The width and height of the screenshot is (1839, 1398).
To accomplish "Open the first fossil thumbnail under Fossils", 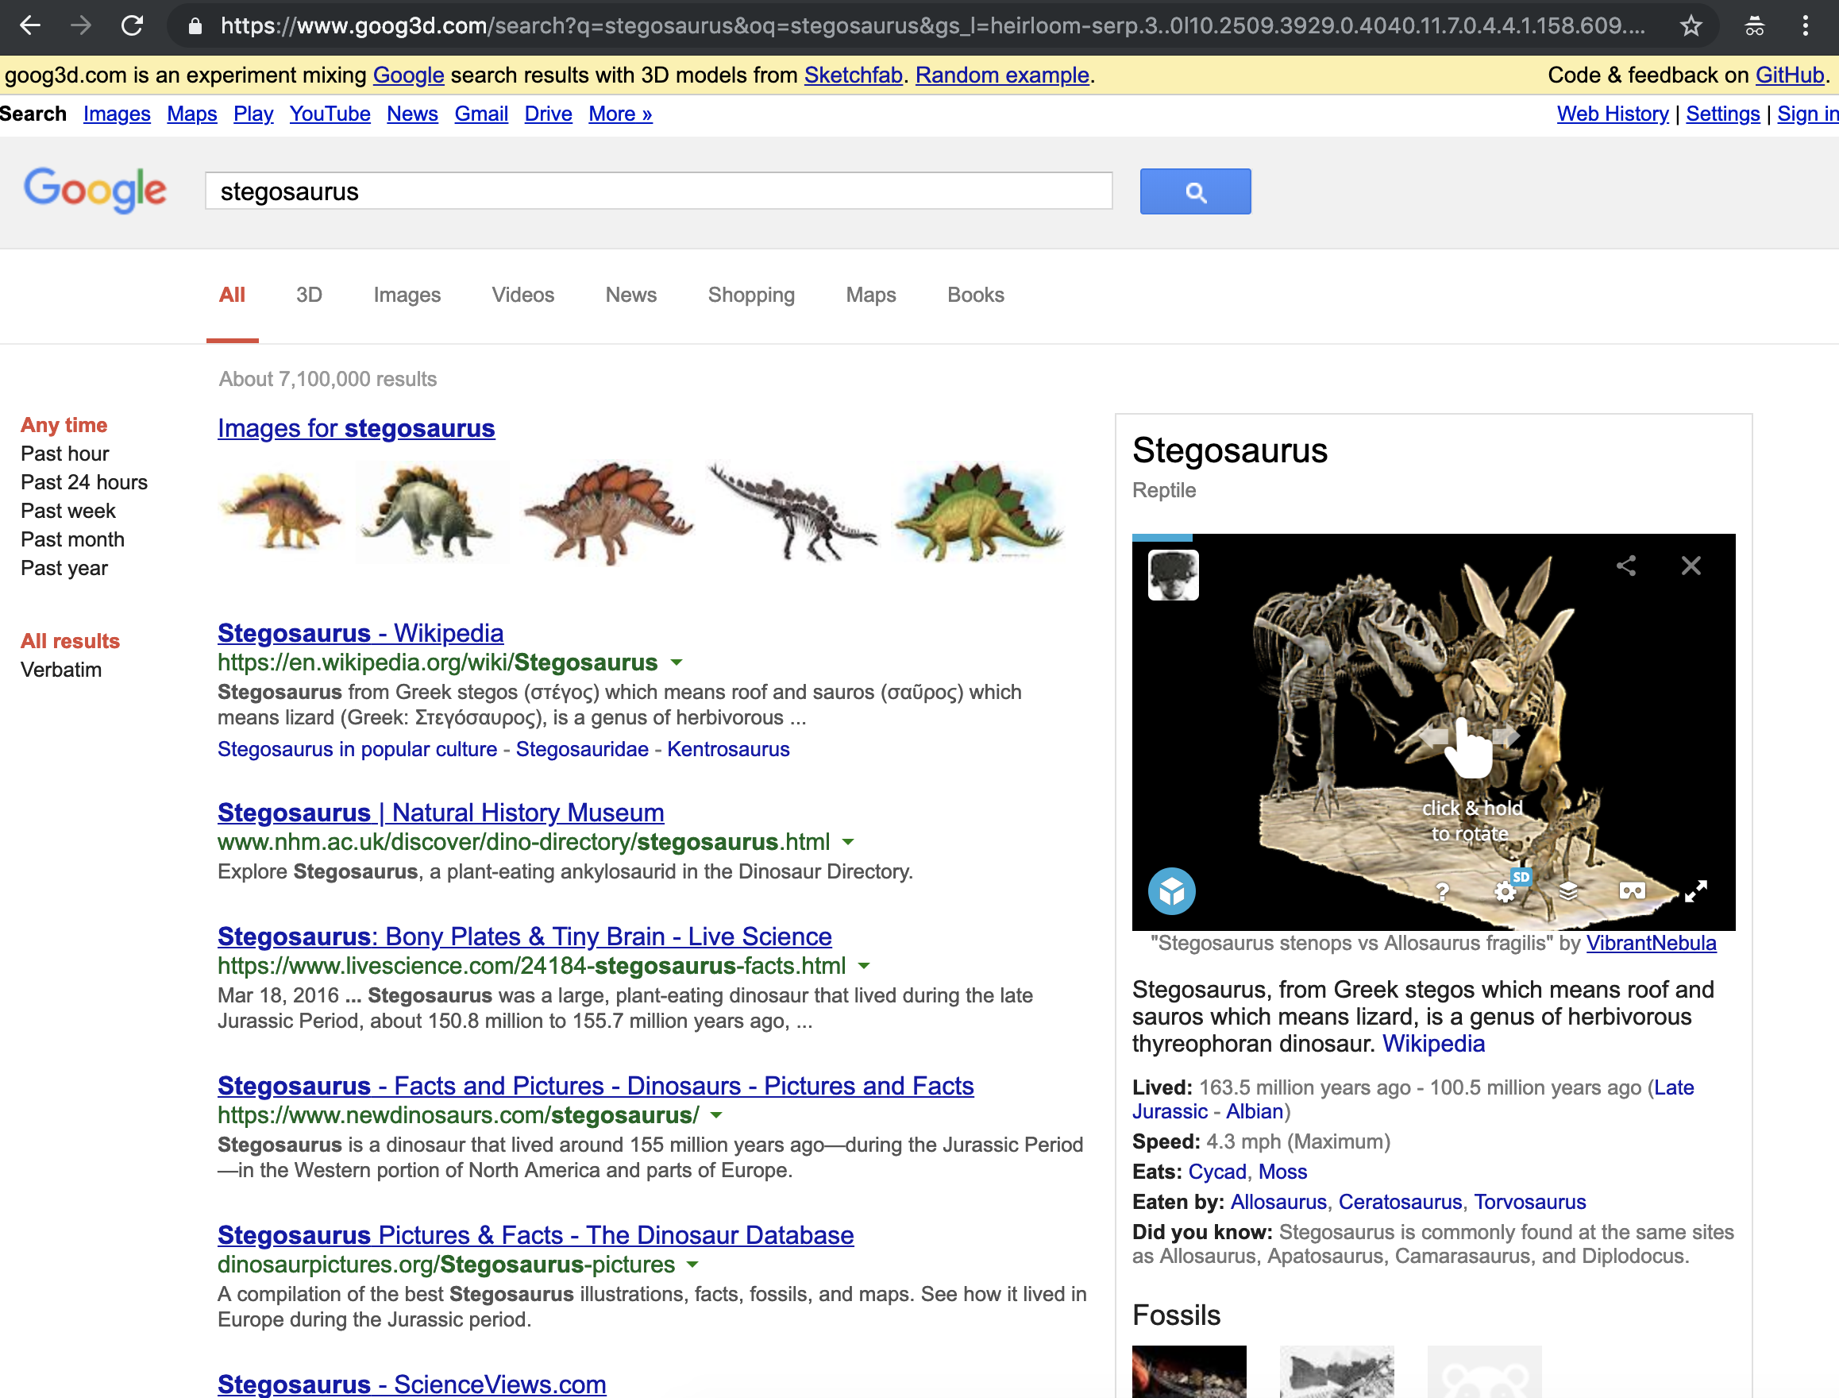I will (x=1189, y=1371).
